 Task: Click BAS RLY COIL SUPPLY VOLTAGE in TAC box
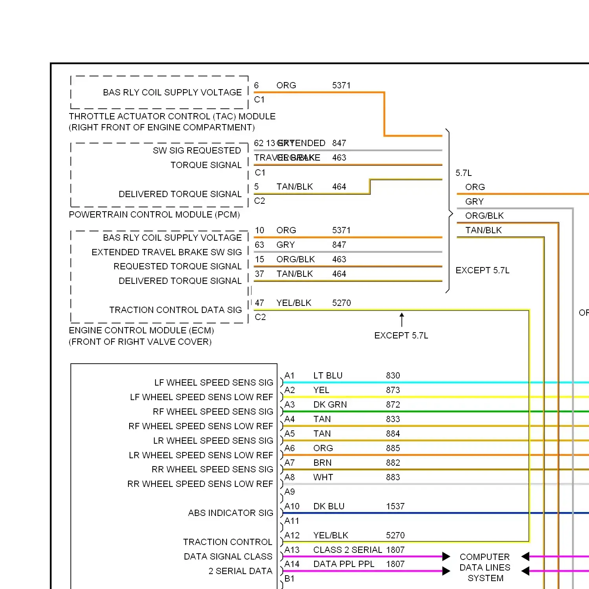172,92
